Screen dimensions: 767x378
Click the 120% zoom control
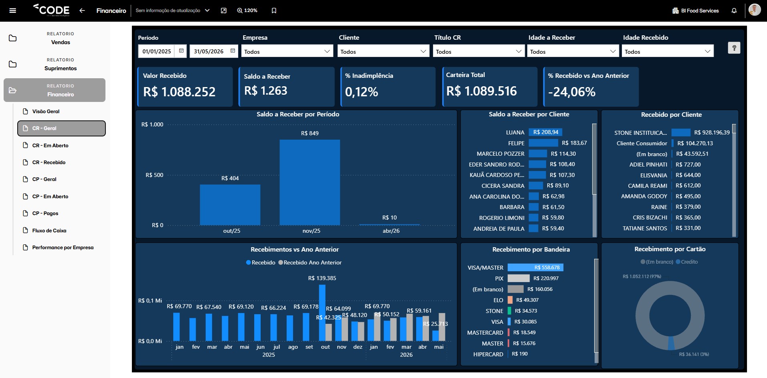[247, 10]
